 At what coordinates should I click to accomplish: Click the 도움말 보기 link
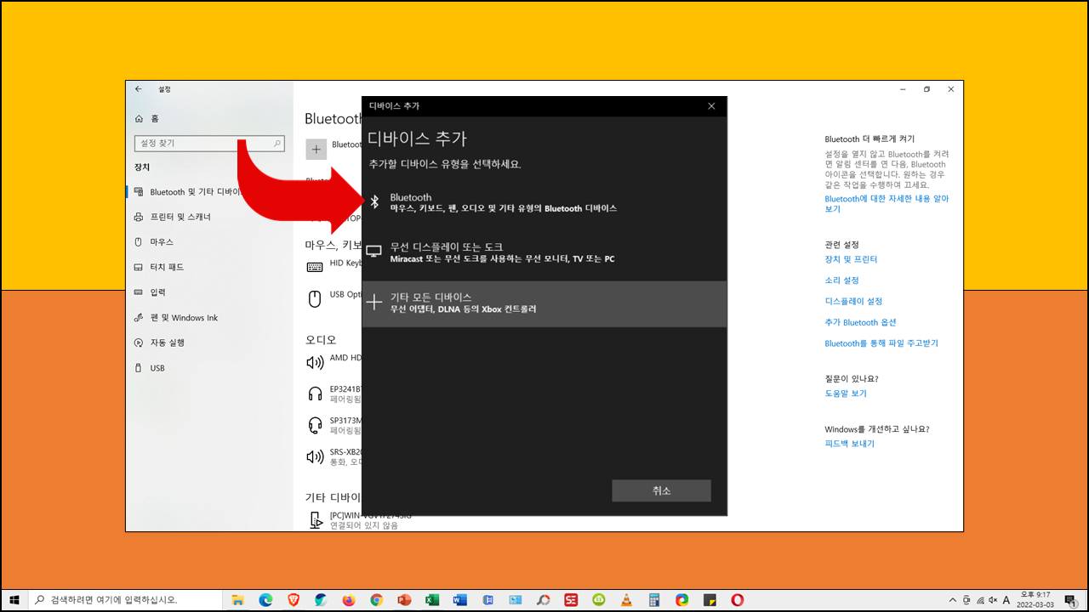pyautogui.click(x=846, y=394)
